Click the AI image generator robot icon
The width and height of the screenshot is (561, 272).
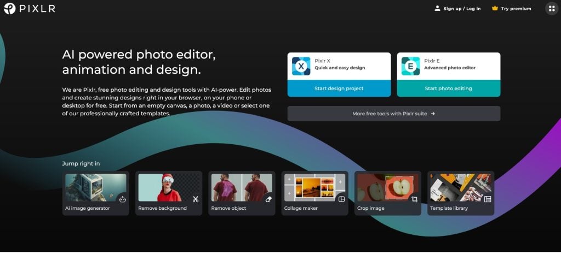(123, 199)
